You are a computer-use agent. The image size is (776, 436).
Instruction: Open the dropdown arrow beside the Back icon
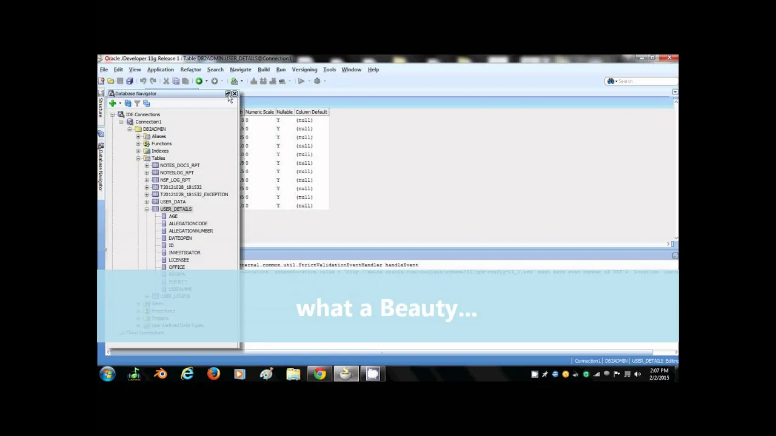click(x=206, y=81)
